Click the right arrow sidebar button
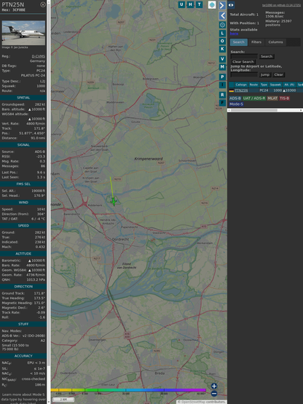The height and width of the screenshot is (404, 303). (x=222, y=5)
